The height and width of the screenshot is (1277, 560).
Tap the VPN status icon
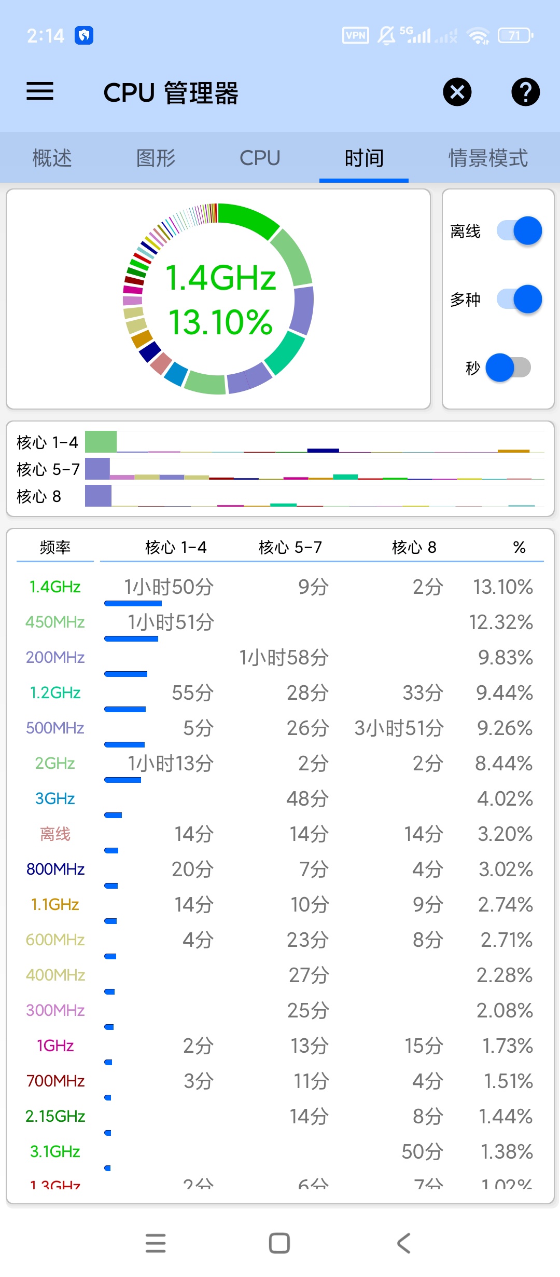pyautogui.click(x=356, y=35)
